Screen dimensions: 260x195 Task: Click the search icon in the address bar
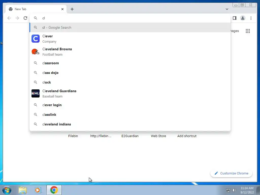(36, 18)
